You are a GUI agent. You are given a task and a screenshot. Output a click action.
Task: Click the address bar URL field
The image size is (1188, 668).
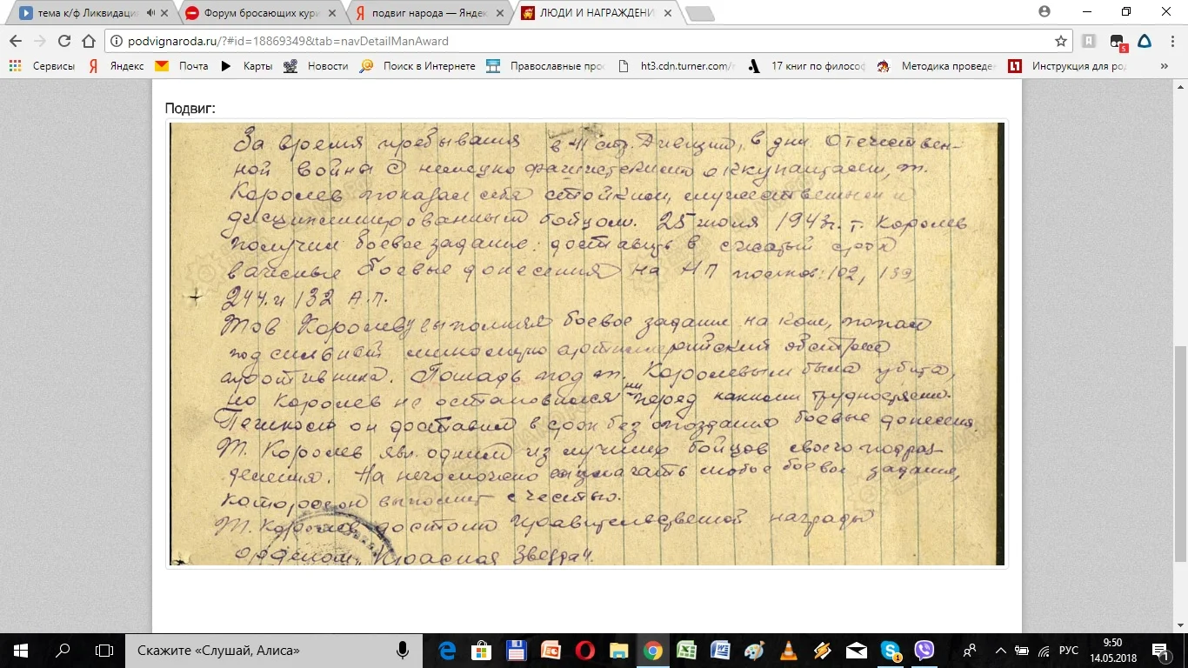pos(583,41)
